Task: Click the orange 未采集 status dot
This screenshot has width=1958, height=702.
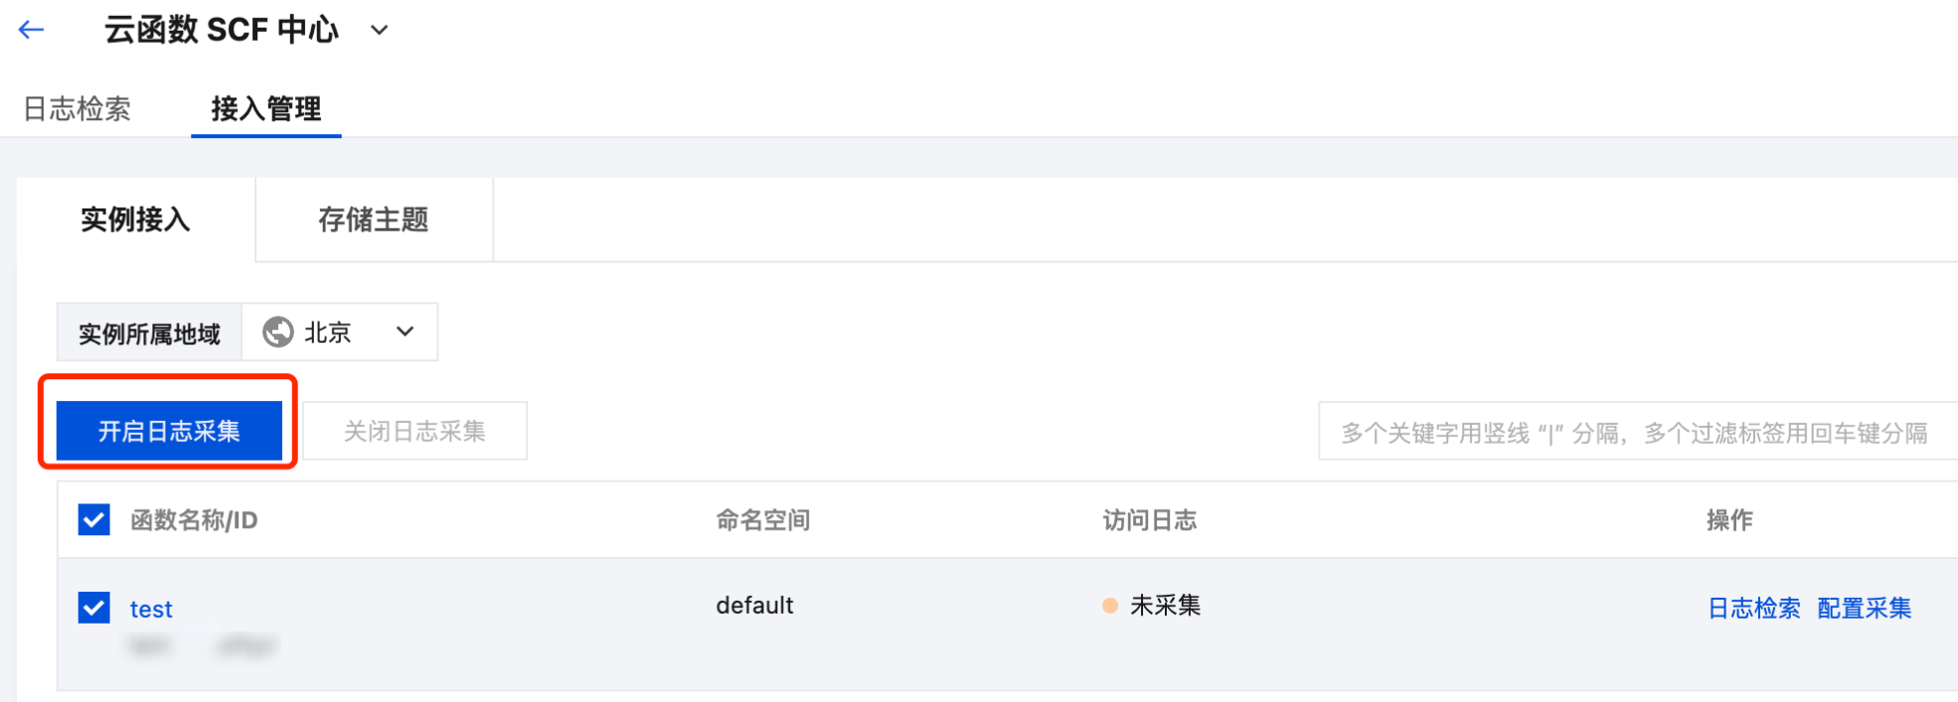Action: click(x=1110, y=606)
